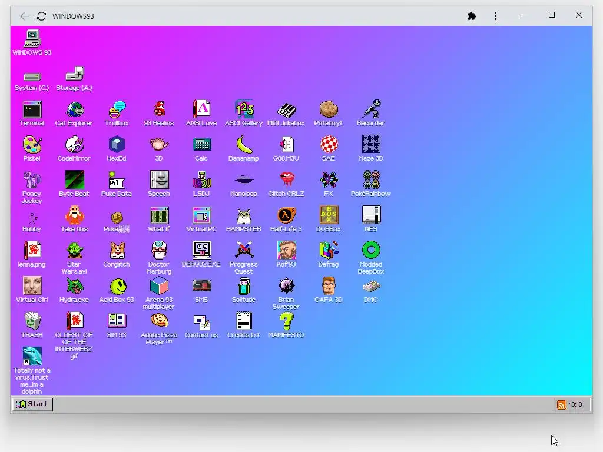Open Piskel paint palette icon
The width and height of the screenshot is (603, 452).
point(32,145)
